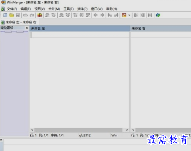The image size is (191, 151).
Task: Click inside the right 未命名 右 editor pane
Action: click(161, 79)
